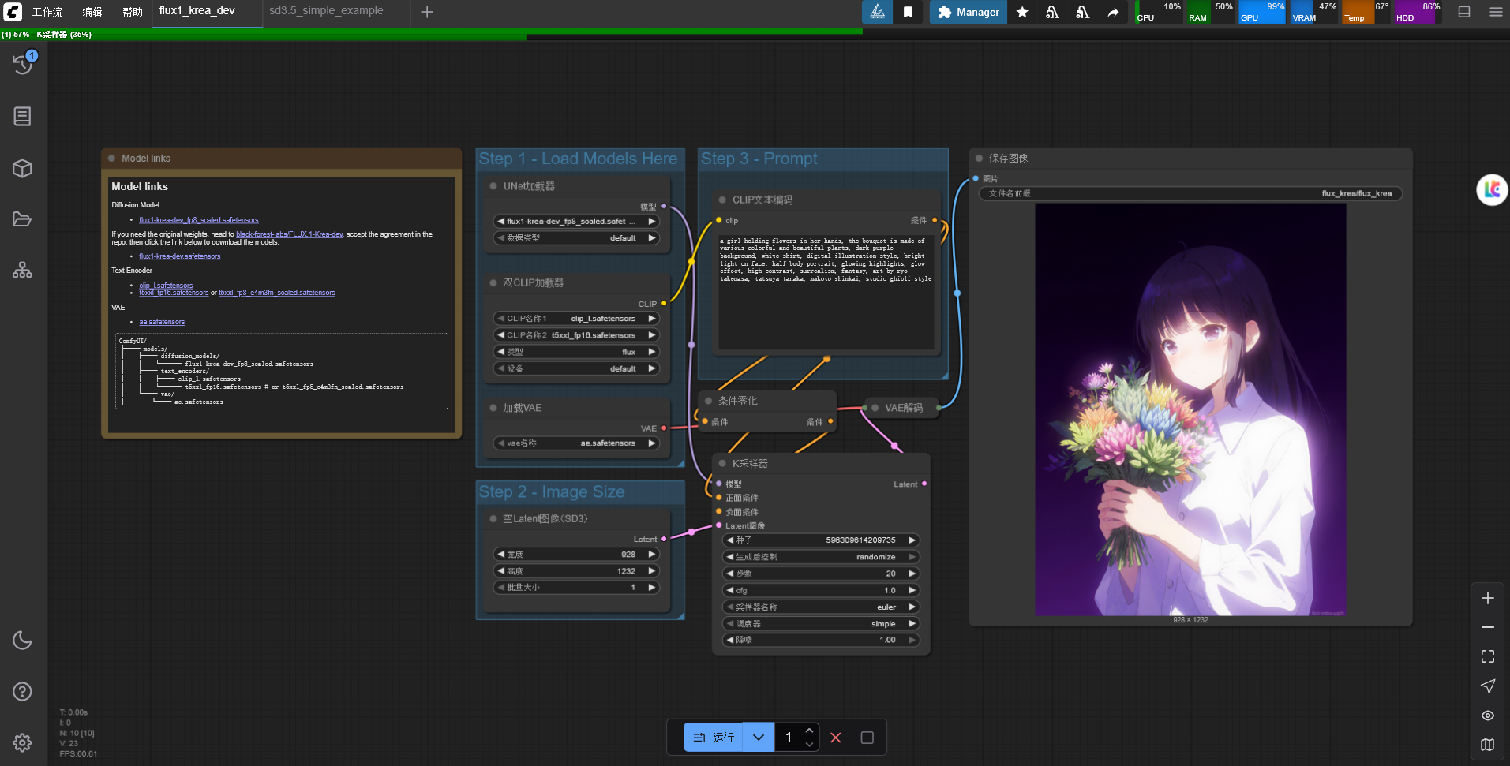Open the 工作流 menu
Screen dimensions: 1510x766
tap(47, 12)
